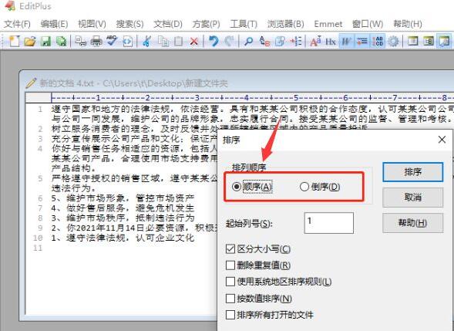Click the Font size icon
The width and height of the screenshot is (454, 331).
pos(315,42)
